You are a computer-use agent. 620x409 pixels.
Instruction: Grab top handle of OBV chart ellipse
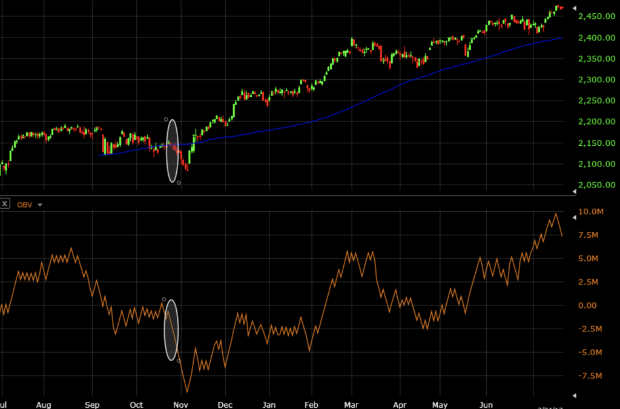click(x=163, y=299)
